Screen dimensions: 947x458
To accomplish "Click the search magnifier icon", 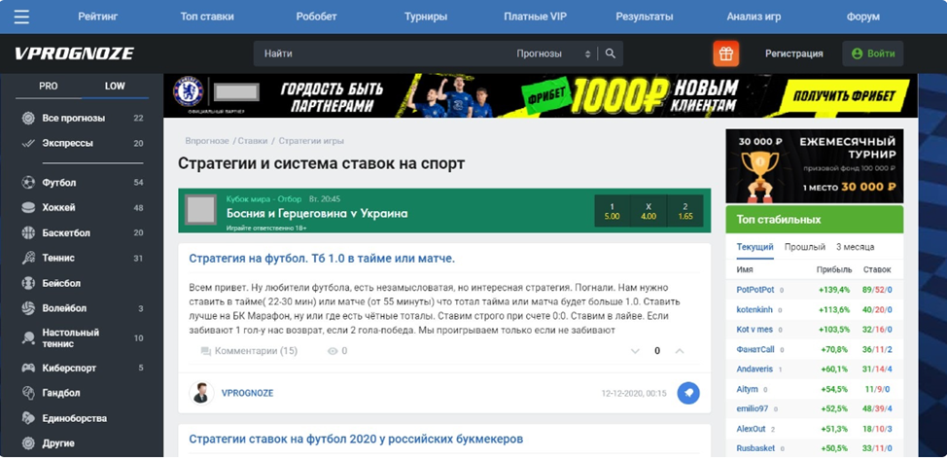I will (x=611, y=53).
